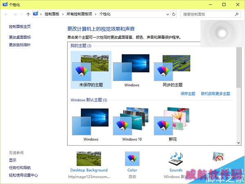
Task: Open the screen saver icon
Action: [218, 157]
